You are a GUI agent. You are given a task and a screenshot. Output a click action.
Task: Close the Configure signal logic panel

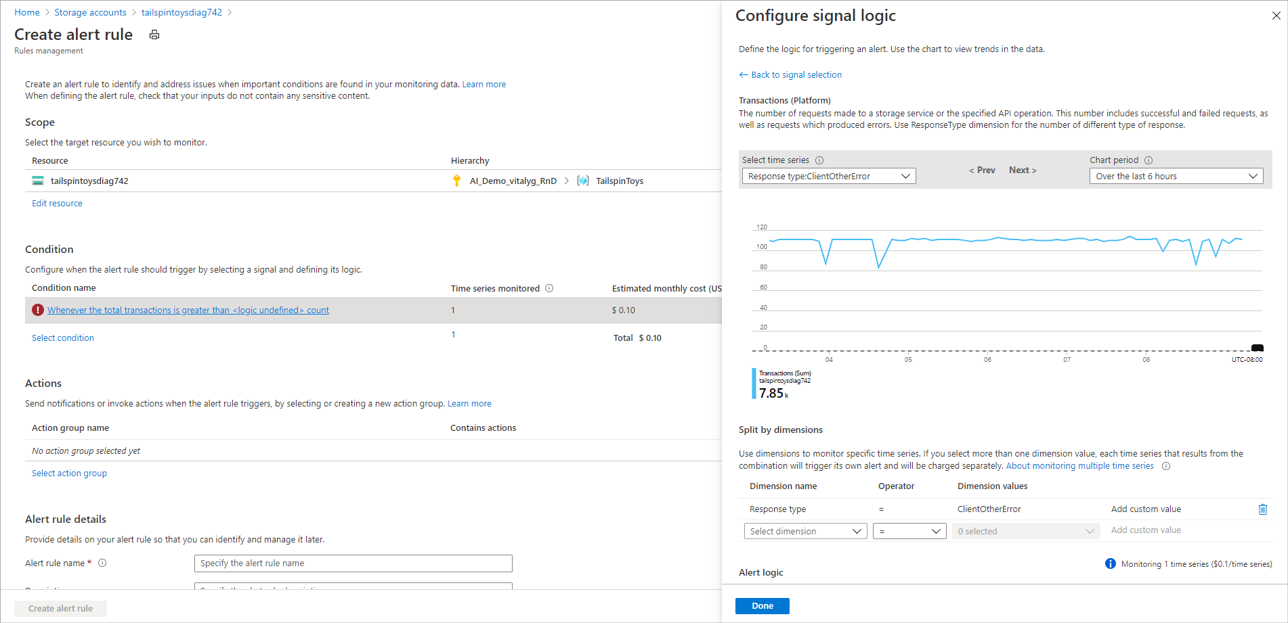pyautogui.click(x=1276, y=16)
